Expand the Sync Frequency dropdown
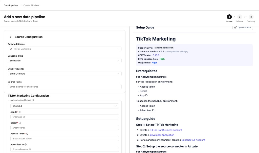 [x=64, y=74]
